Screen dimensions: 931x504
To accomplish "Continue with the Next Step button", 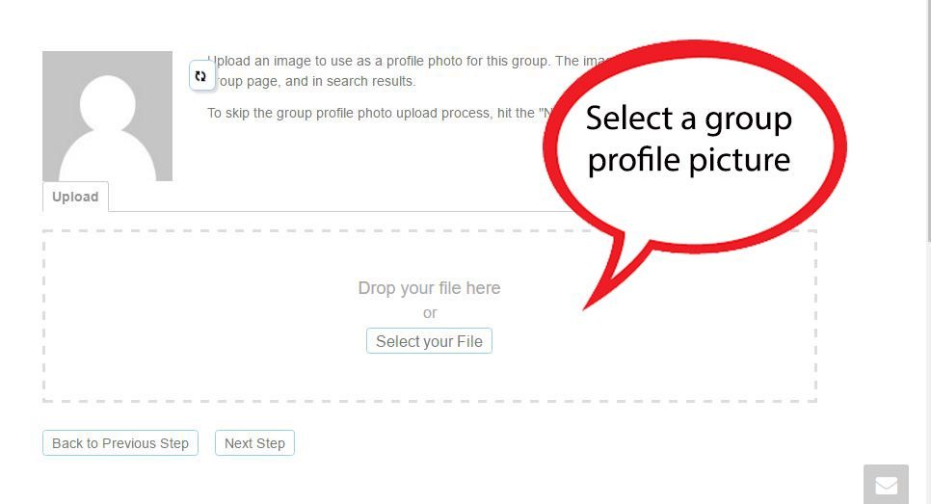I will point(254,443).
